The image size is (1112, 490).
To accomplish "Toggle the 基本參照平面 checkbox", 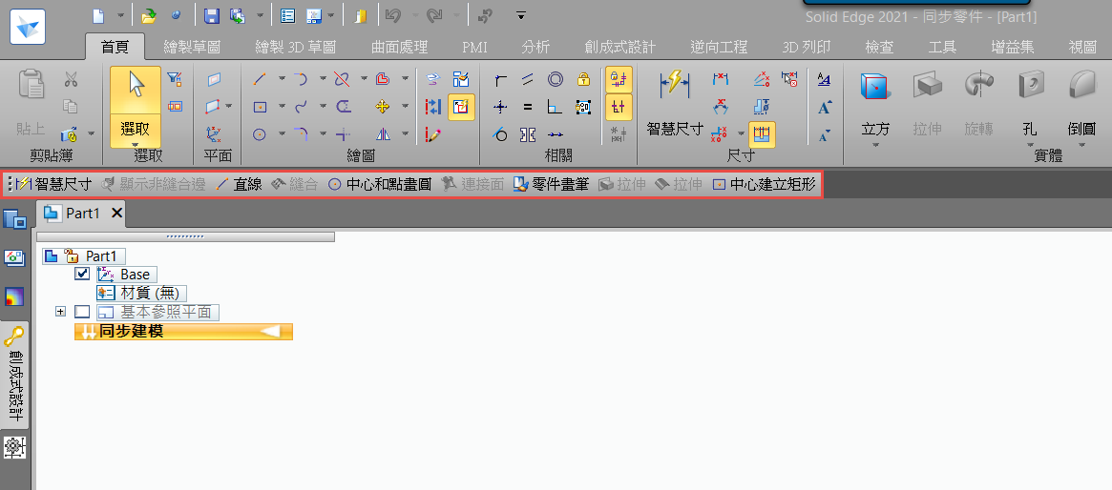I will (82, 312).
